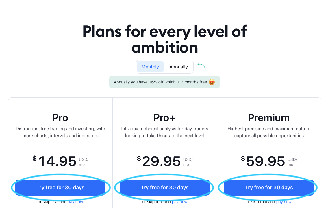Click the $29.95 price

[161, 161]
